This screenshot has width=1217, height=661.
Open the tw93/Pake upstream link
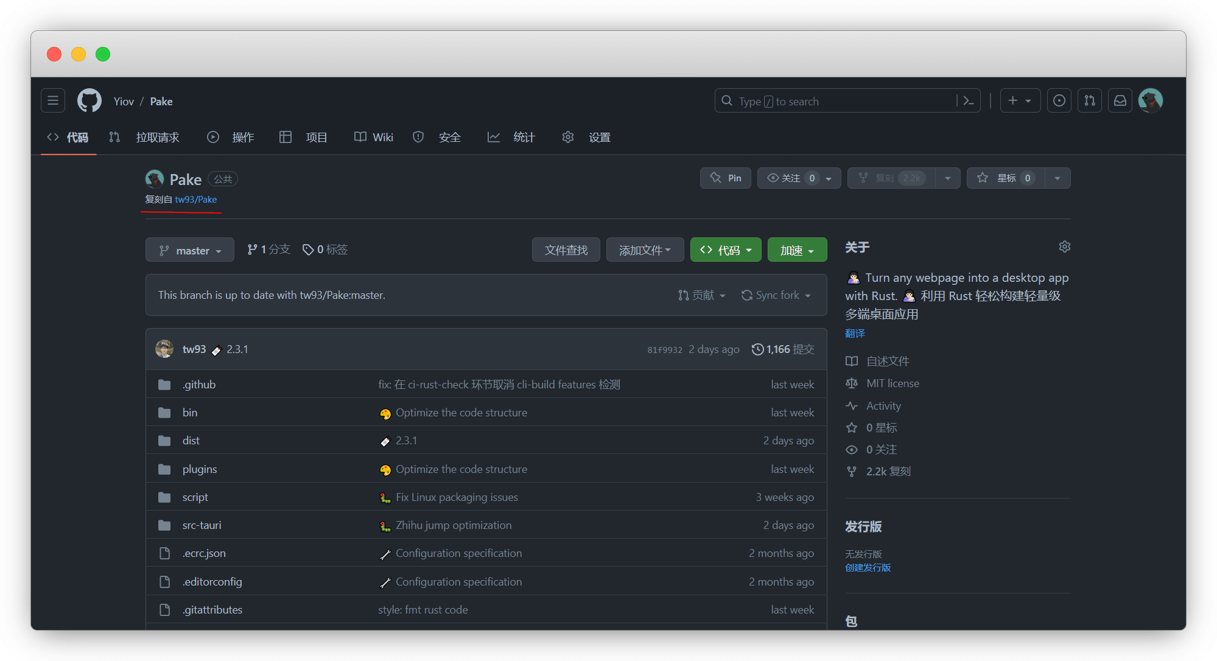[196, 200]
